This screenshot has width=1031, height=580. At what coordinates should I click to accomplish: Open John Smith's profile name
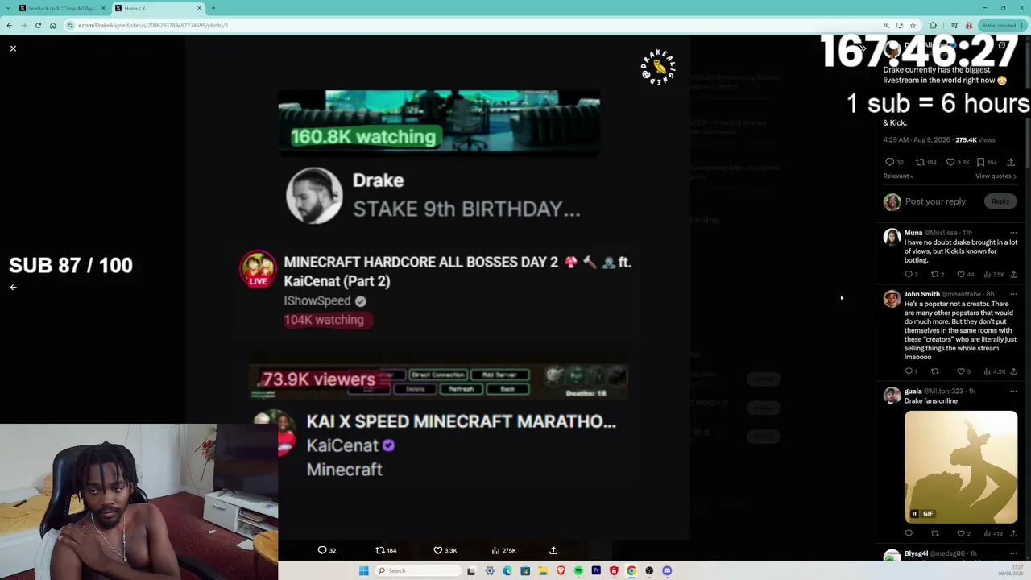click(921, 294)
